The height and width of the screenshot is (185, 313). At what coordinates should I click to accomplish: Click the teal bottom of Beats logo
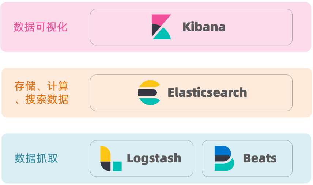(x=224, y=167)
